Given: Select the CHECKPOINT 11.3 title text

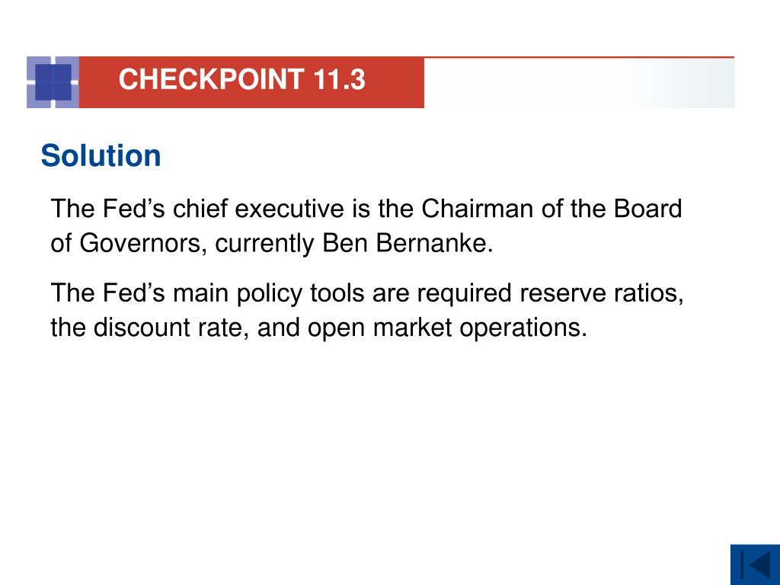Looking at the screenshot, I should point(241,79).
